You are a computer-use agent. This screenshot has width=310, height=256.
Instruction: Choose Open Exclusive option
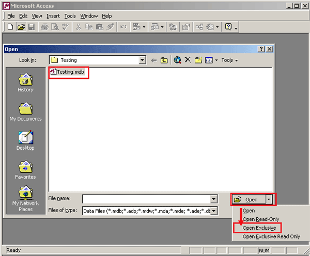tap(259, 228)
